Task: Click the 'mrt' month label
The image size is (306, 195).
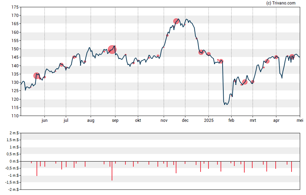Action: (x=253, y=120)
